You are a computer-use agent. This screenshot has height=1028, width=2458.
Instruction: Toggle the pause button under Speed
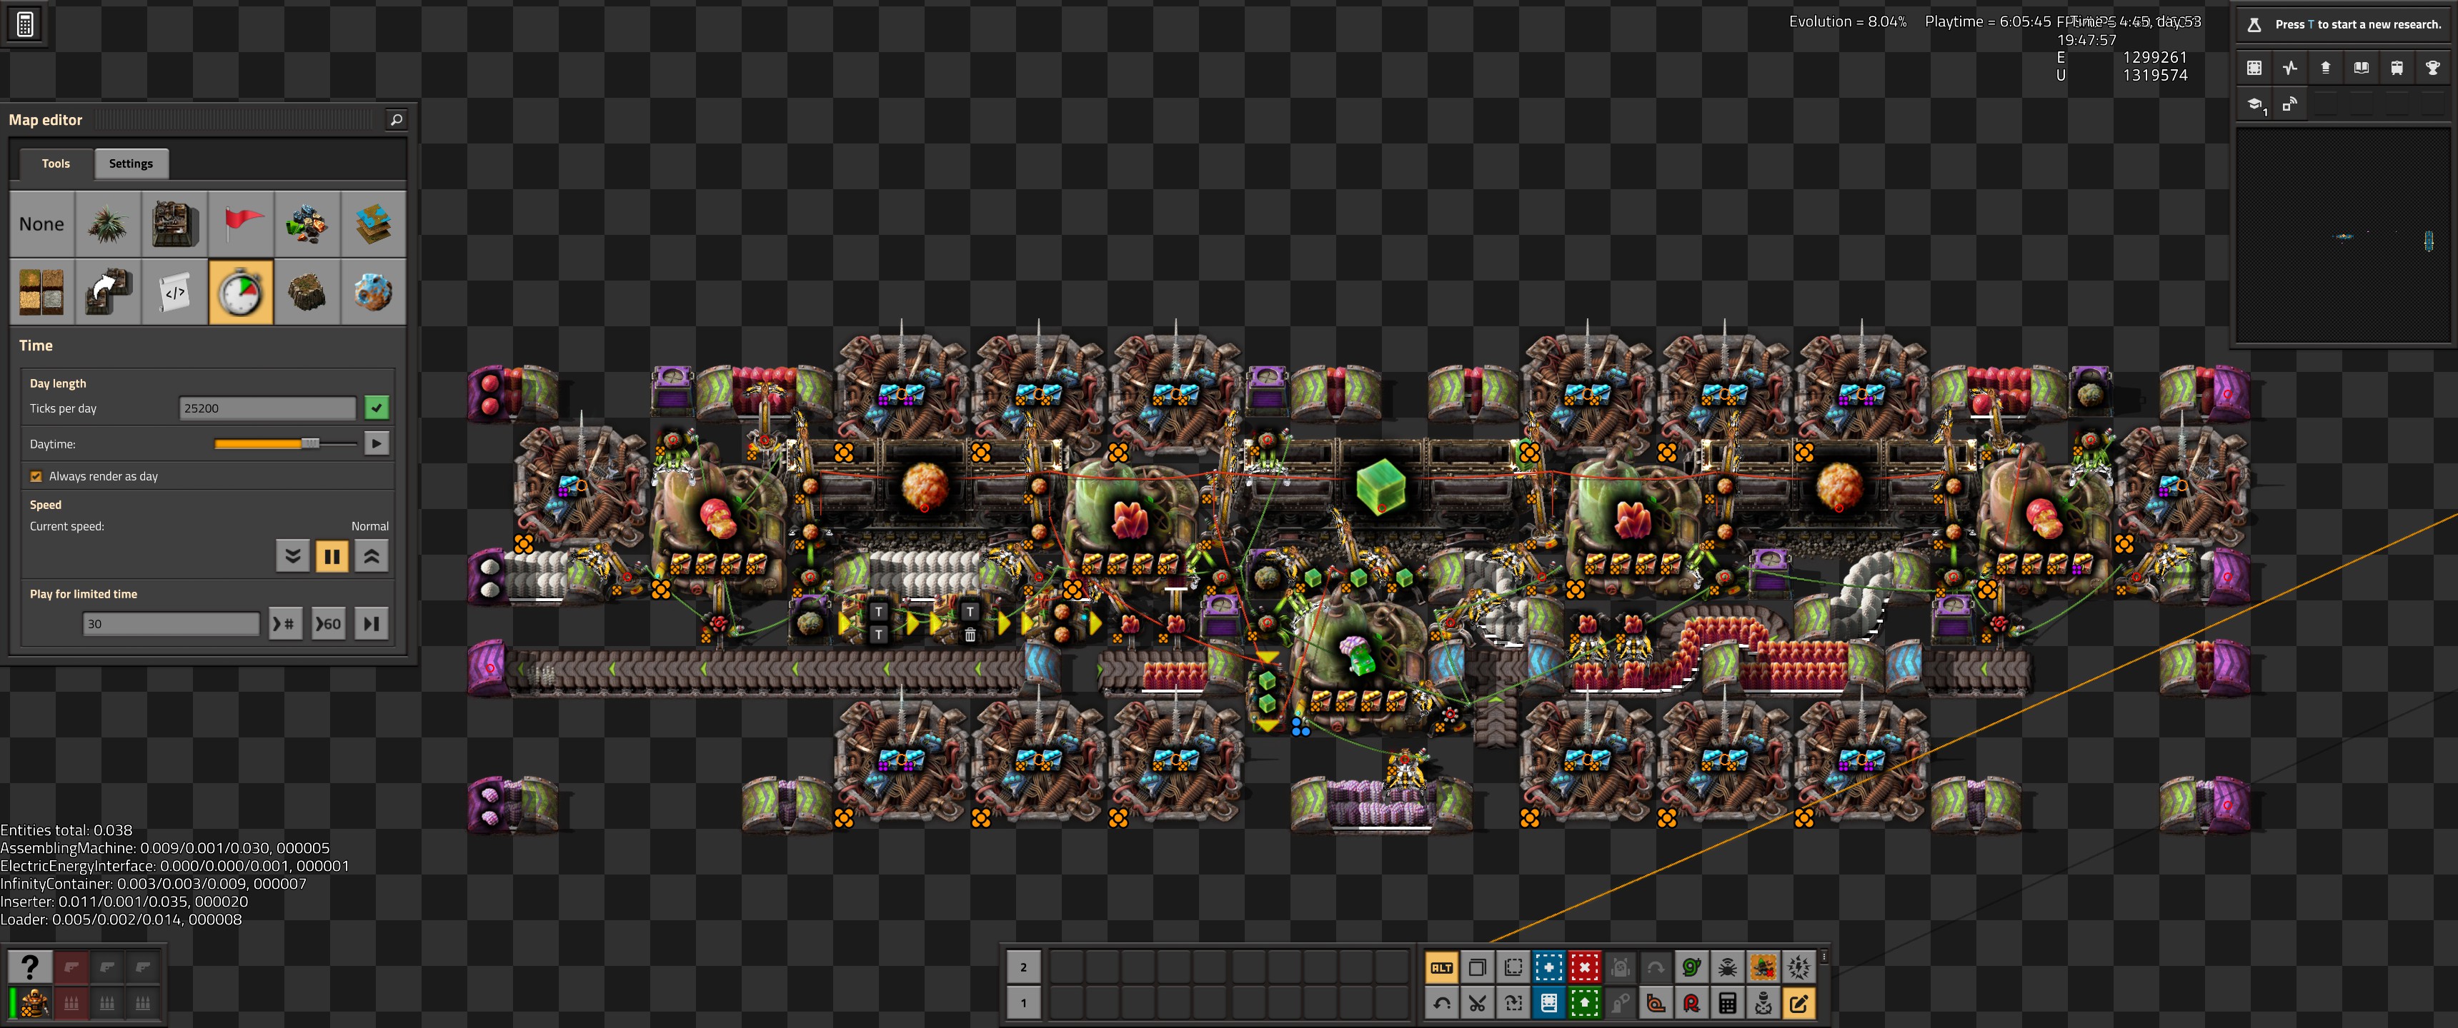(x=332, y=555)
